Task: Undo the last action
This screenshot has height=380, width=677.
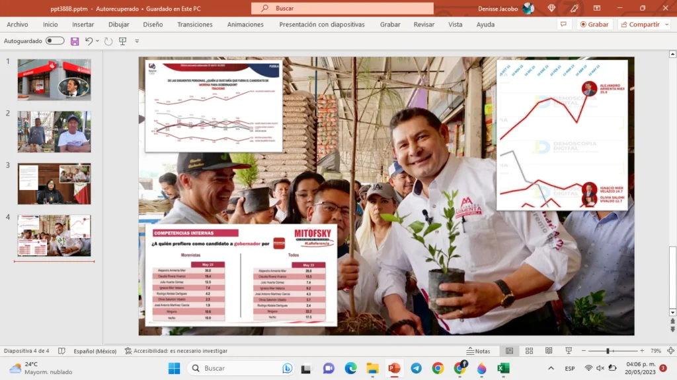Action: 89,41
